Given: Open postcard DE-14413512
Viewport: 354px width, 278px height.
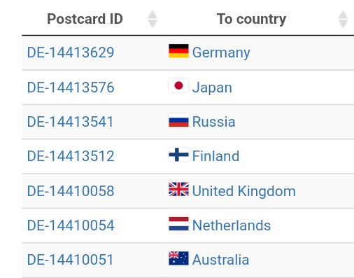Looking at the screenshot, I should 71,156.
